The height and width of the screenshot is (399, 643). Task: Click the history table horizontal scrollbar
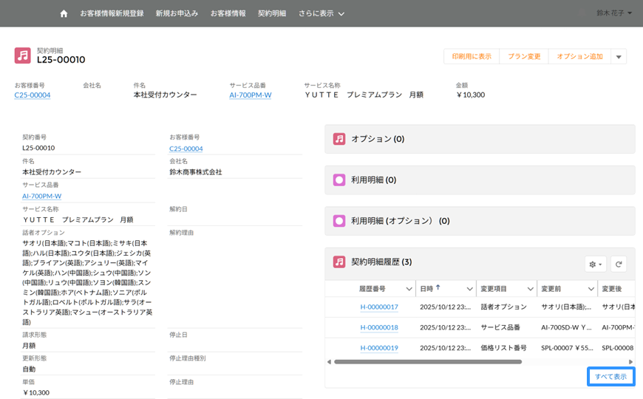[428, 362]
